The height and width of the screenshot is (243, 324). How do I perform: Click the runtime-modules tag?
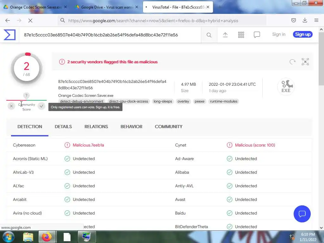tap(224, 101)
